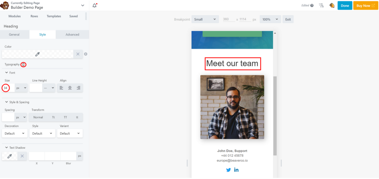Viewport: 379px width, 179px height.
Task: Click the scrollbar up arrow
Action: pyautogui.click(x=275, y=33)
